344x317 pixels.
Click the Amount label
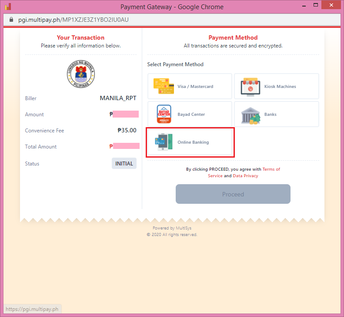[x=34, y=115]
